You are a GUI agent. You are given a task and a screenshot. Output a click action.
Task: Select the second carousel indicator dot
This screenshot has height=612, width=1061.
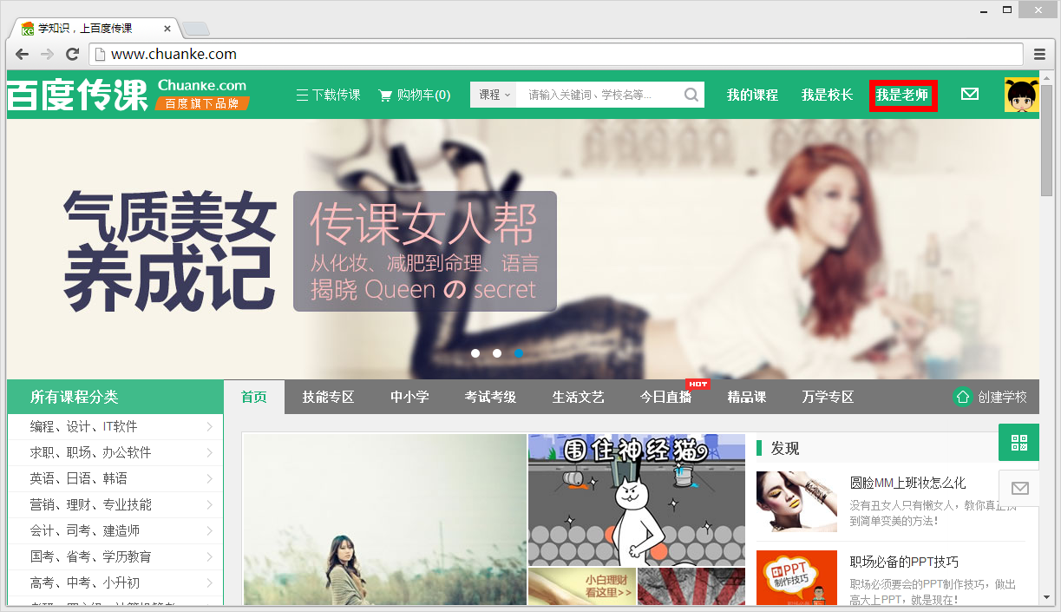tap(497, 353)
